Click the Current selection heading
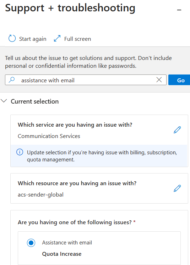Image resolution: width=190 pixels, height=265 pixels. click(35, 101)
